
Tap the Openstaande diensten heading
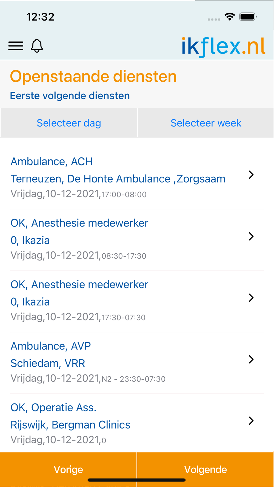pyautogui.click(x=93, y=76)
